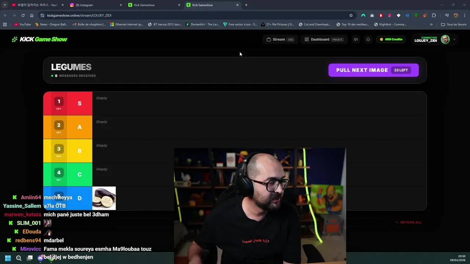Open the Windows Start menu
Viewport: 470px width, 264px height.
pyautogui.click(x=8, y=258)
